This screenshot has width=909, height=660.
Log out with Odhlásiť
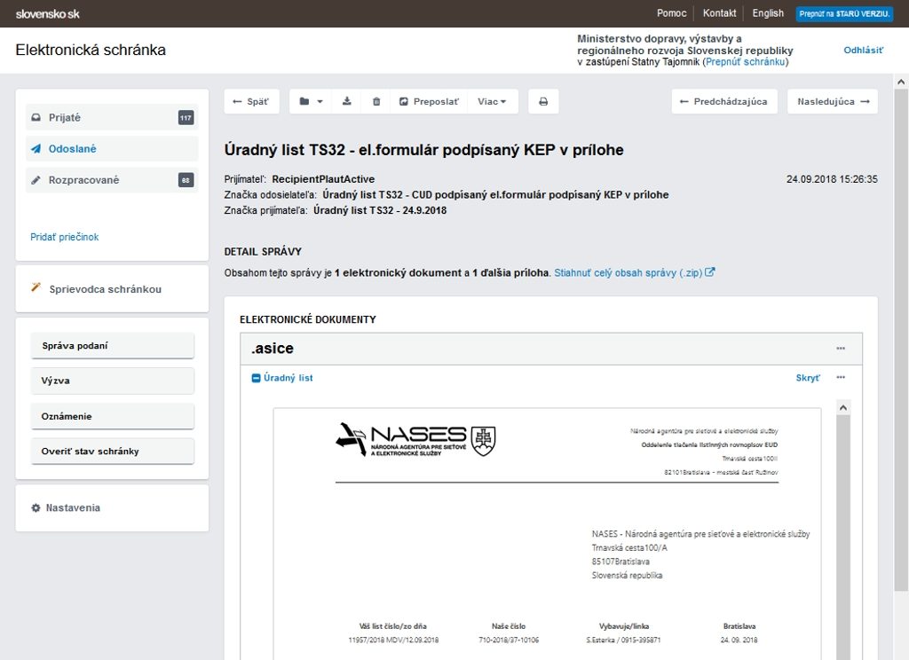coord(863,51)
